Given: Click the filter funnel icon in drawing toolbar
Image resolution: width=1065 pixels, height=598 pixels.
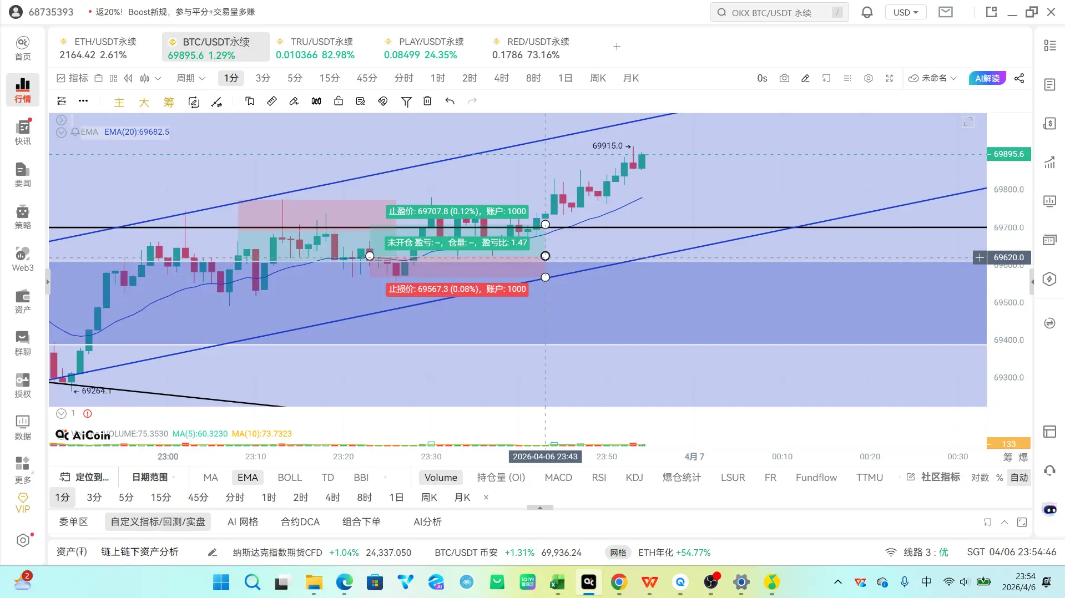Looking at the screenshot, I should point(406,101).
